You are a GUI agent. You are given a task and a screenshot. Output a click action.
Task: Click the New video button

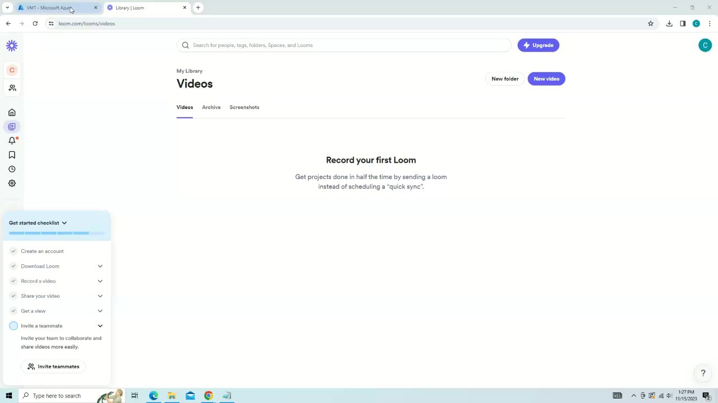[546, 79]
